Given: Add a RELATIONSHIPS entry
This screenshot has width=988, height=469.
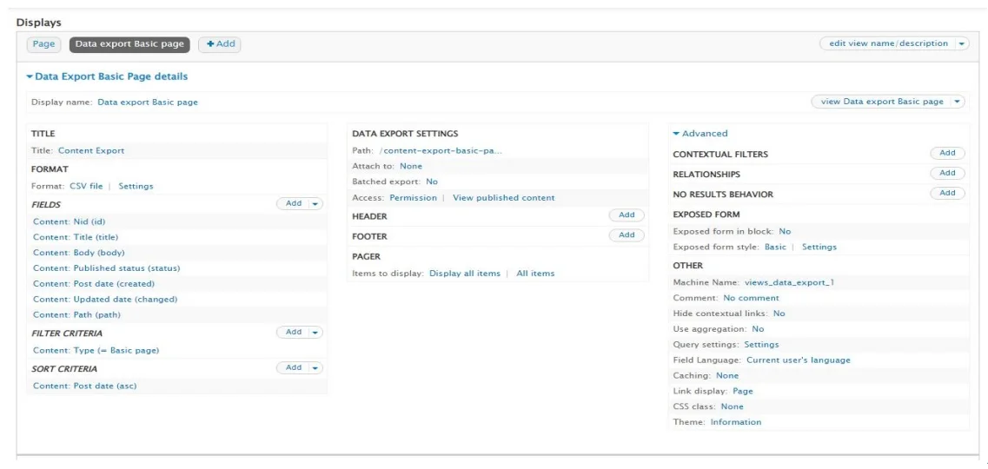Looking at the screenshot, I should 948,173.
